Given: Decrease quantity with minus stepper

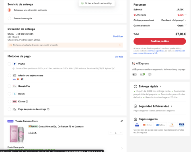Looking at the screenshot, I should pyautogui.click(x=111, y=133).
